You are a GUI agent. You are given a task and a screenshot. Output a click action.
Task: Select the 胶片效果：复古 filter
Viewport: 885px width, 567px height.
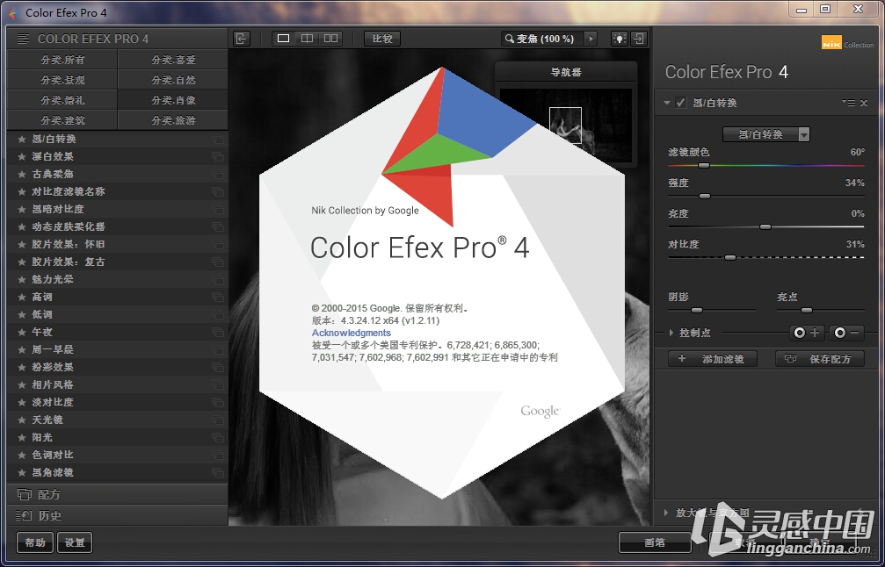pyautogui.click(x=117, y=262)
